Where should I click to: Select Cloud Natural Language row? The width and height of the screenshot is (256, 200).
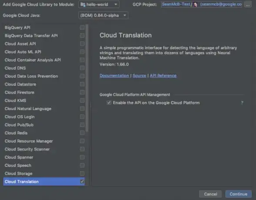44,108
